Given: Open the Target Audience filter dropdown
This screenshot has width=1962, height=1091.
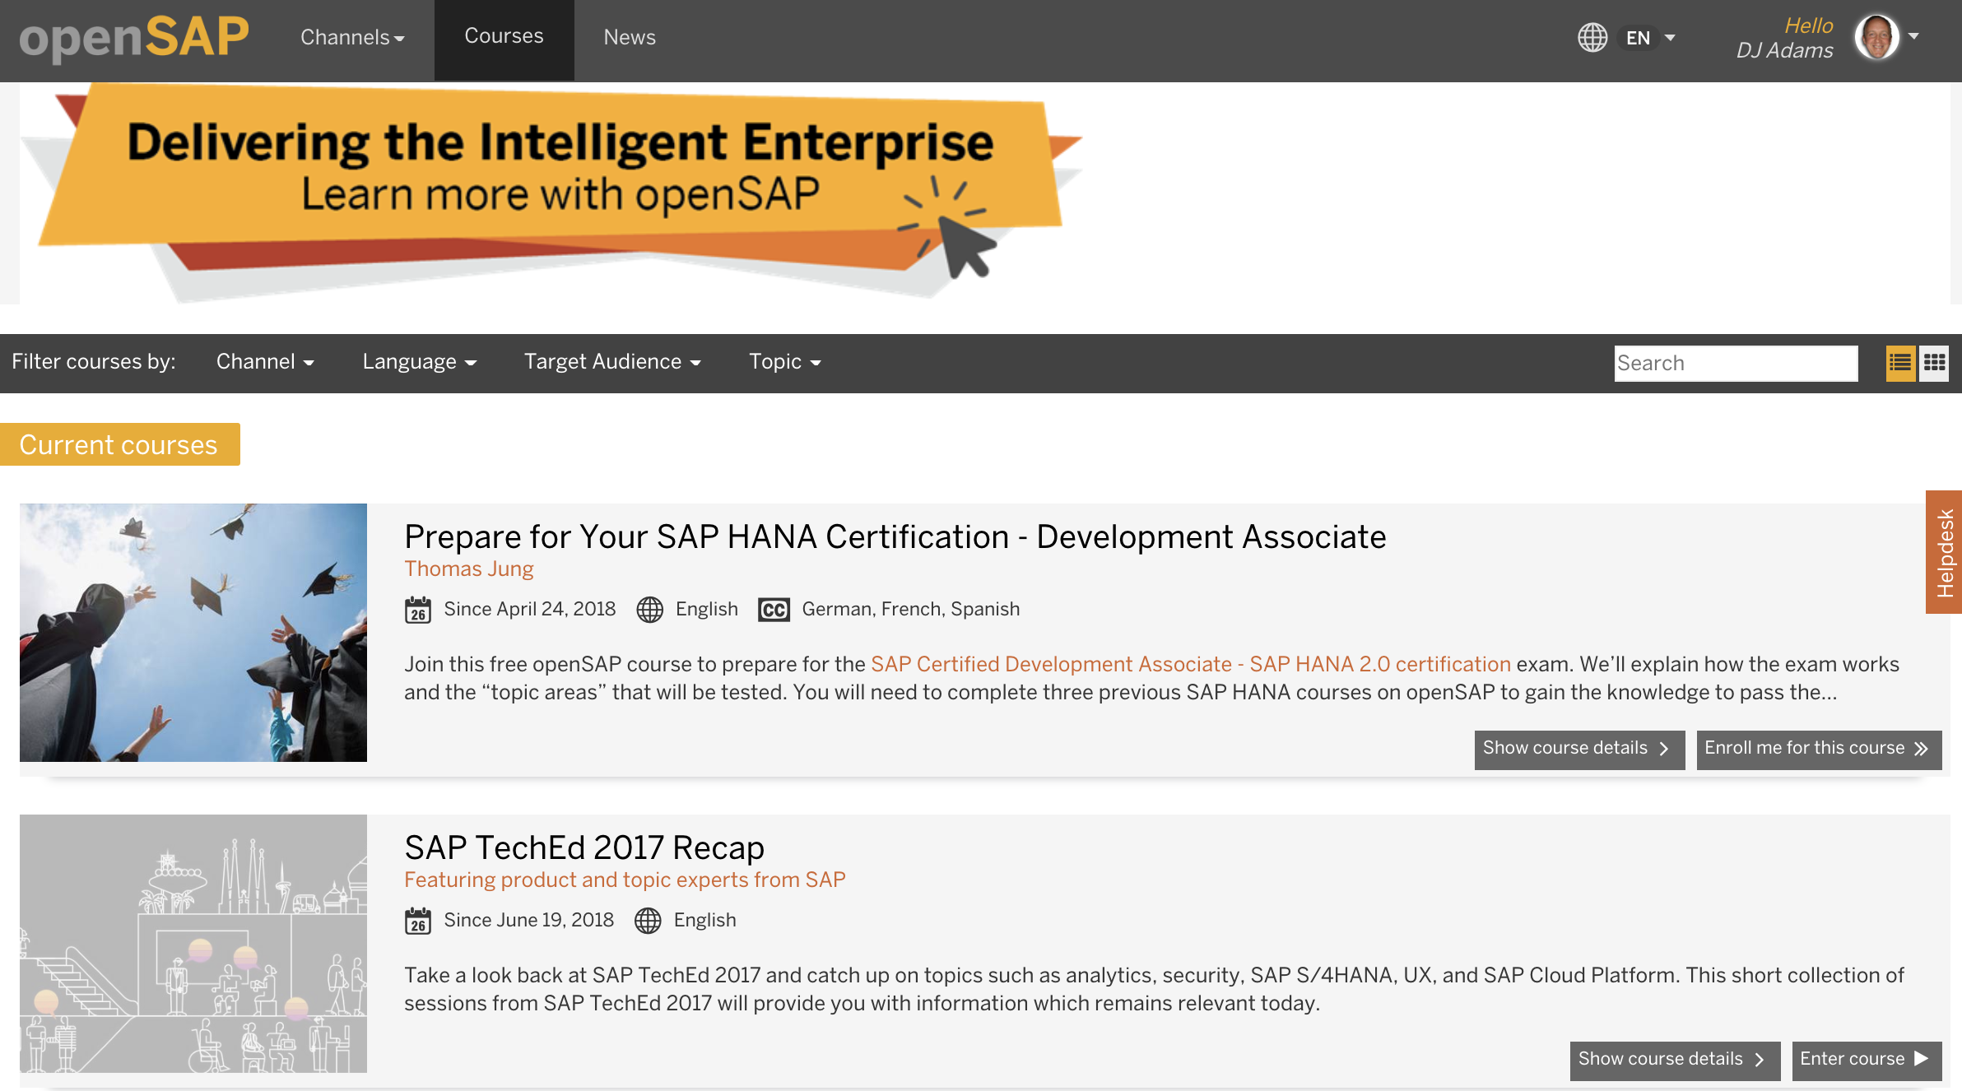Looking at the screenshot, I should pos(612,362).
